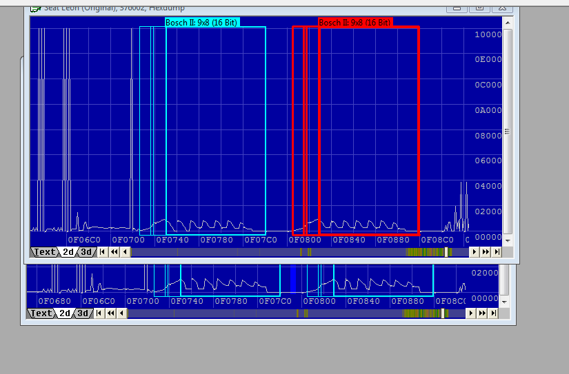Image resolution: width=569 pixels, height=374 pixels.
Task: Jump to file start in back window
Action: point(99,313)
